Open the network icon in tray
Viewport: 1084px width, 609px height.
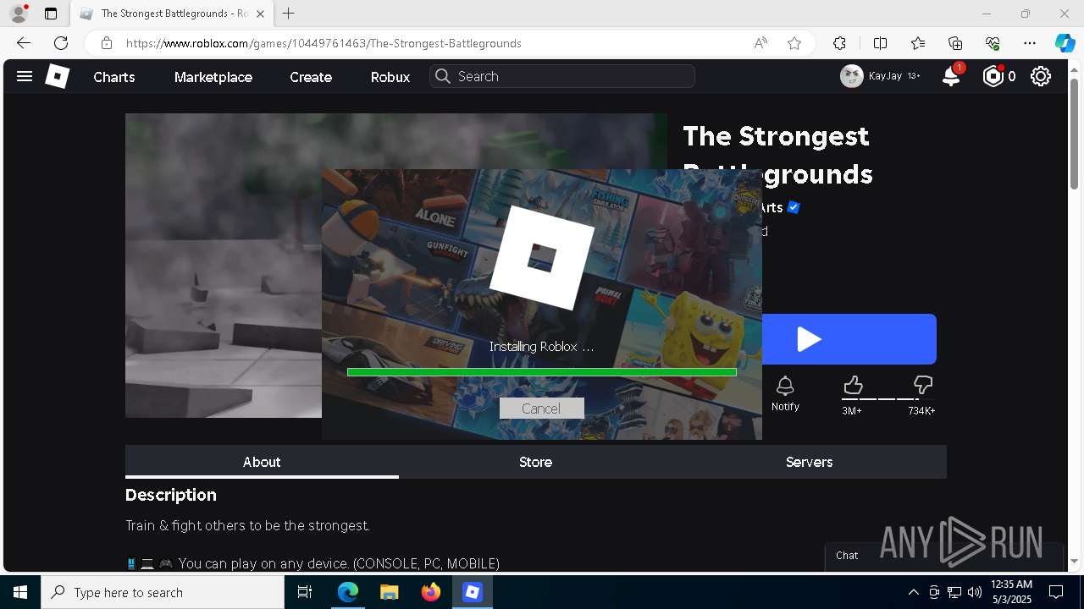pyautogui.click(x=954, y=592)
